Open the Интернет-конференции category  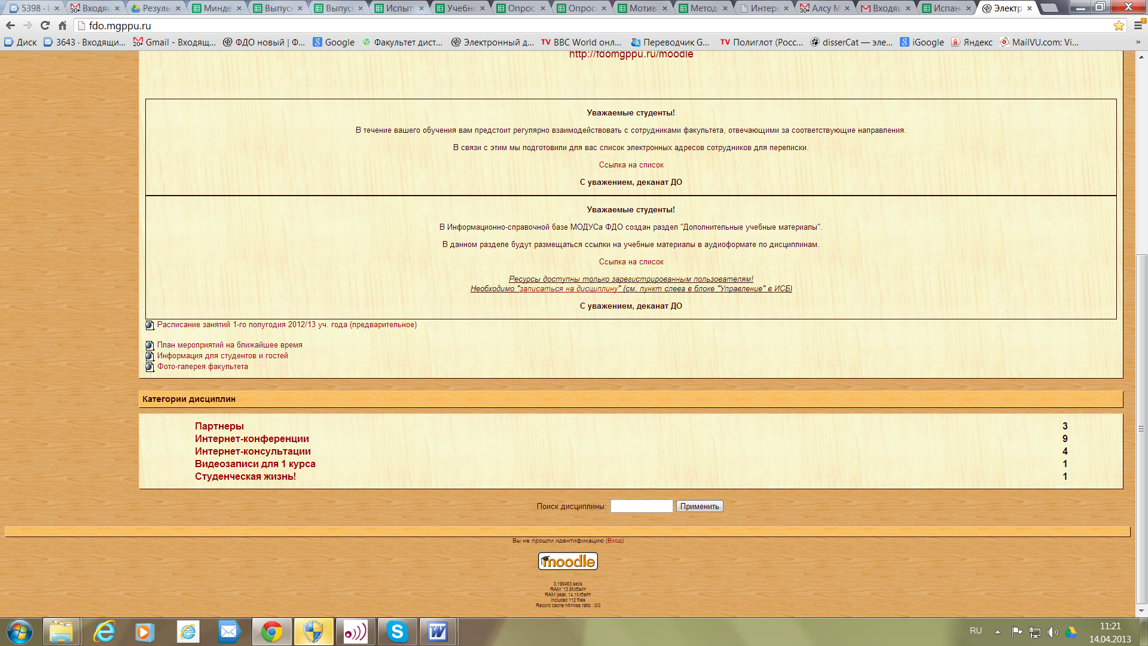(252, 439)
